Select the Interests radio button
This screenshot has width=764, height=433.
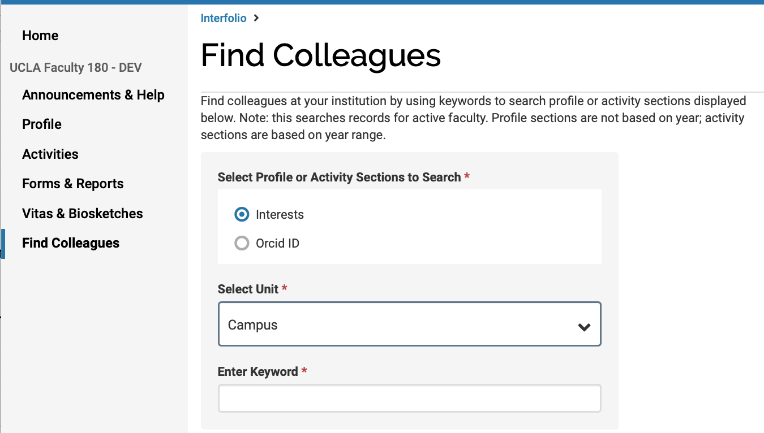click(242, 215)
